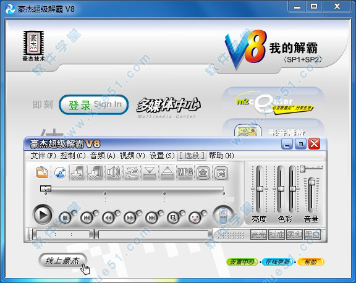Skip to the next track
This screenshot has height=283, width=356.
click(x=151, y=218)
